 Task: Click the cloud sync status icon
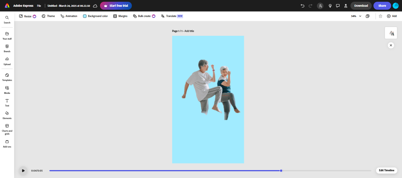95,6
